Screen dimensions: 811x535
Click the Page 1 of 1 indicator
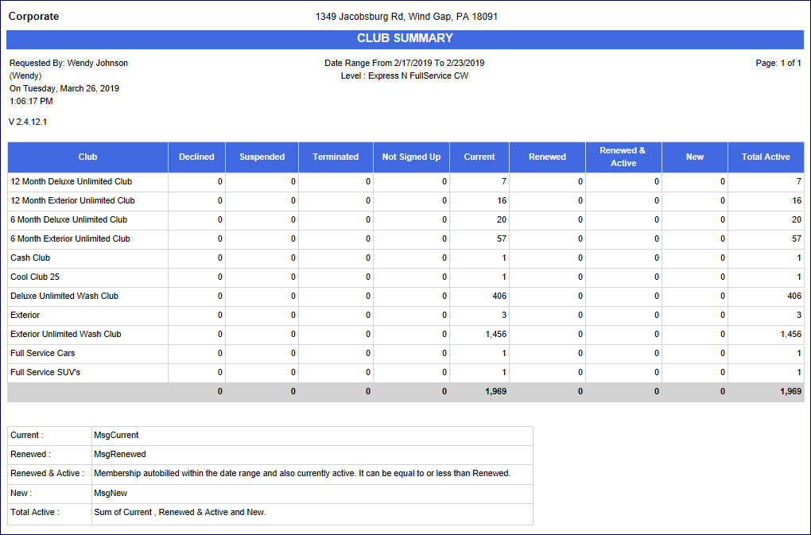click(778, 64)
